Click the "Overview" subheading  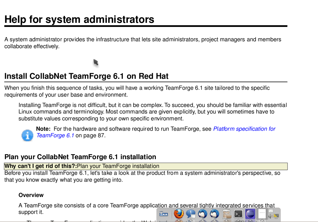(x=31, y=195)
